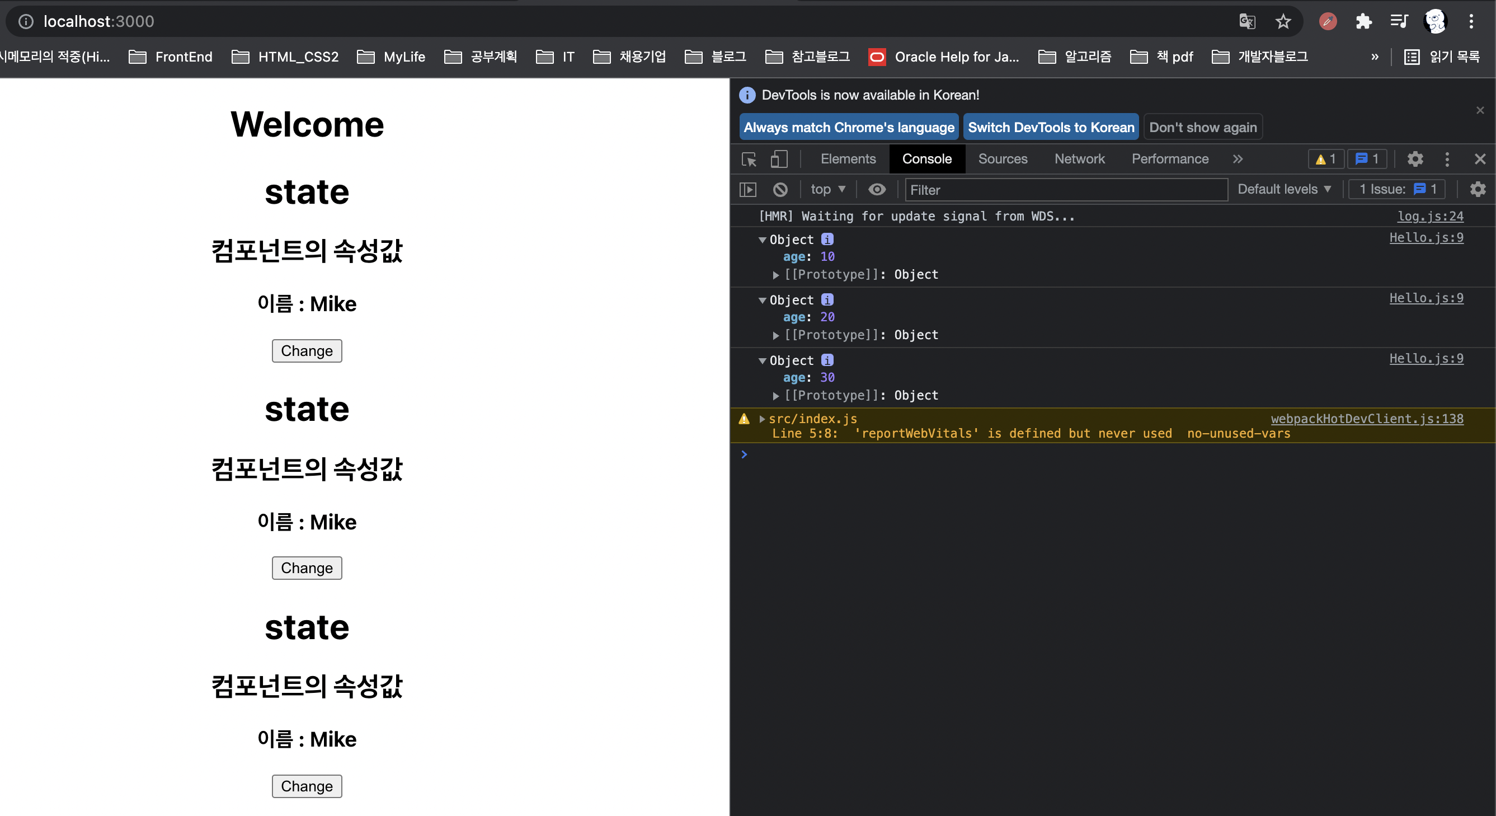The height and width of the screenshot is (816, 1496).
Task: Open the DevTools three-dot customize menu
Action: 1447,159
